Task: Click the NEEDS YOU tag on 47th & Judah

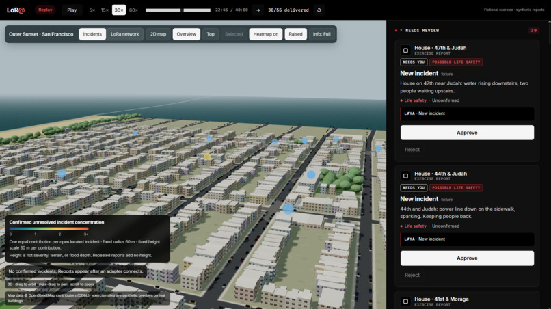Action: [414, 62]
